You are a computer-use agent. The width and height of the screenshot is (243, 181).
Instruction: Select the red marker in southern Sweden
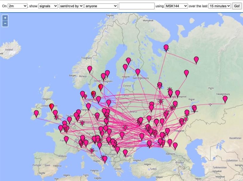[x=101, y=87]
